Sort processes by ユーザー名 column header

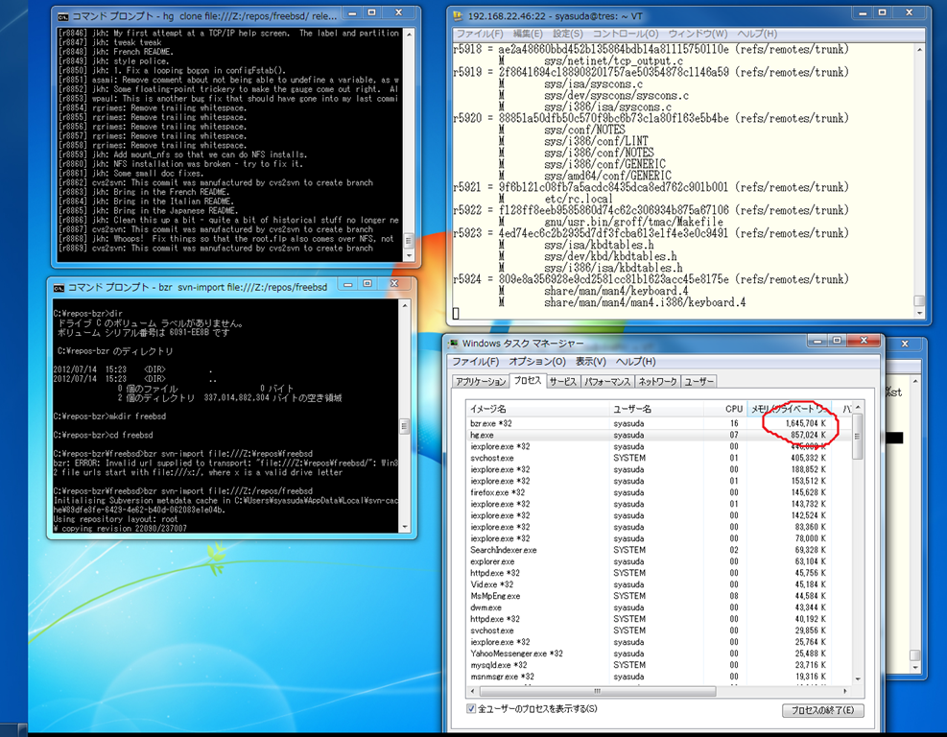656,409
